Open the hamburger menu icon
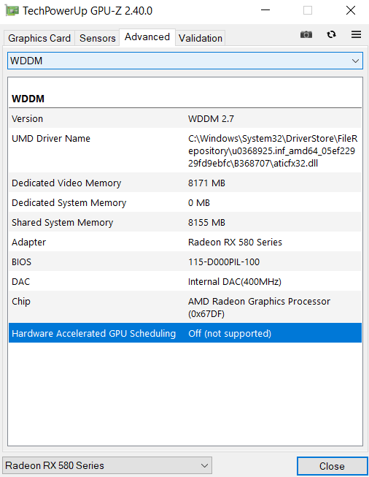The image size is (369, 477). 357,34
